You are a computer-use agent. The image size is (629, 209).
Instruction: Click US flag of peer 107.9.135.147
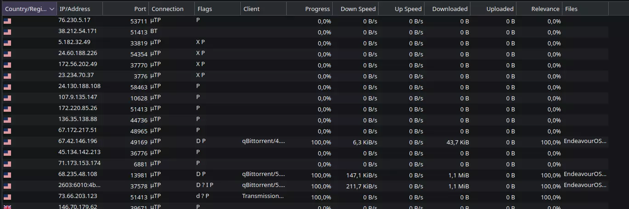7,98
